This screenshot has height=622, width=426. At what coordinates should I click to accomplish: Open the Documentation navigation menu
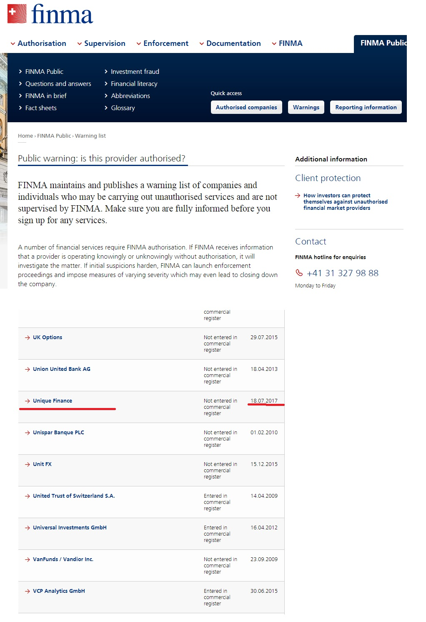coord(230,43)
